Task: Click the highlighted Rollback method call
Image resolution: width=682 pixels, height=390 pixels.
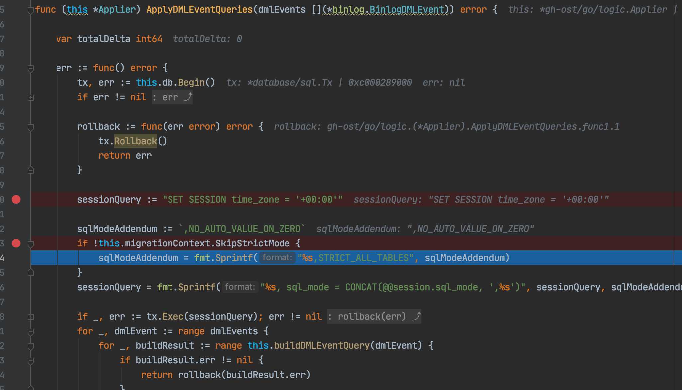Action: (136, 141)
